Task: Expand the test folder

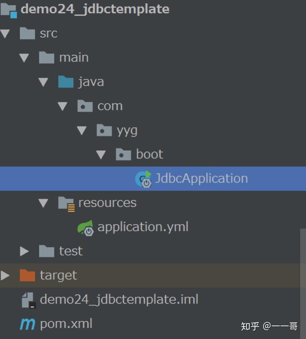Action: (24, 251)
